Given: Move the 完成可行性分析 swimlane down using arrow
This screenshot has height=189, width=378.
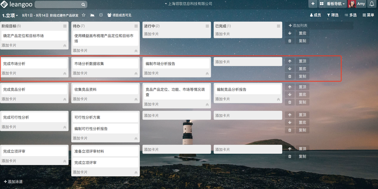Looking at the screenshot, I should click(290, 122).
